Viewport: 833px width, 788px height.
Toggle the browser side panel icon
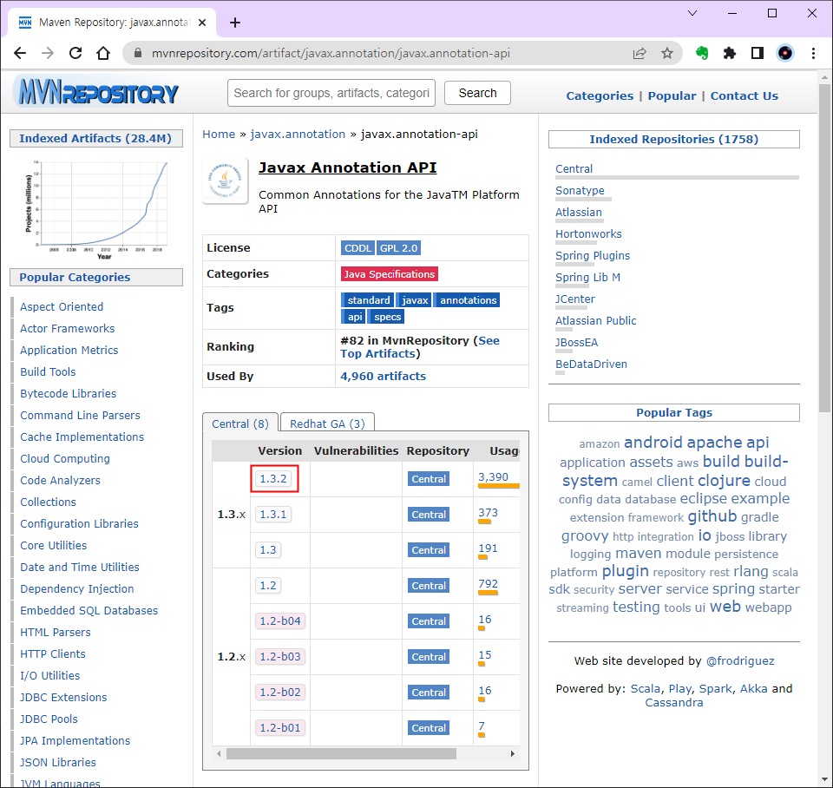(757, 53)
